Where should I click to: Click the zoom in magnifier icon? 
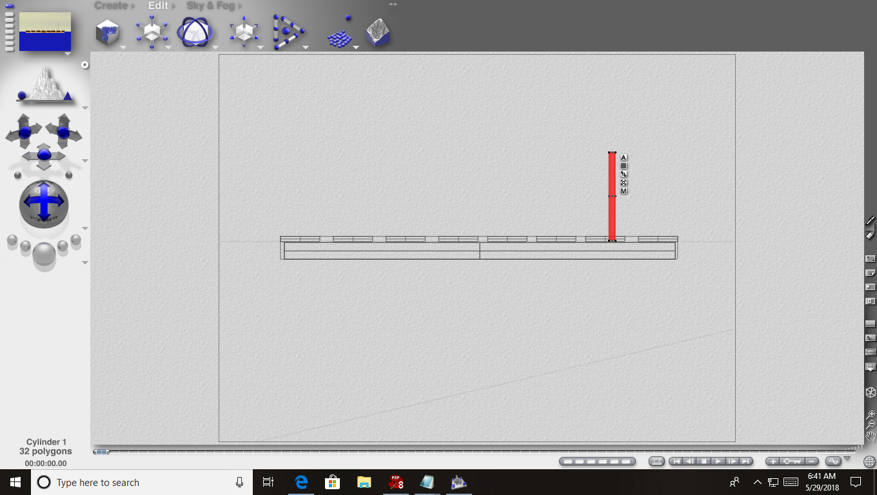871,414
